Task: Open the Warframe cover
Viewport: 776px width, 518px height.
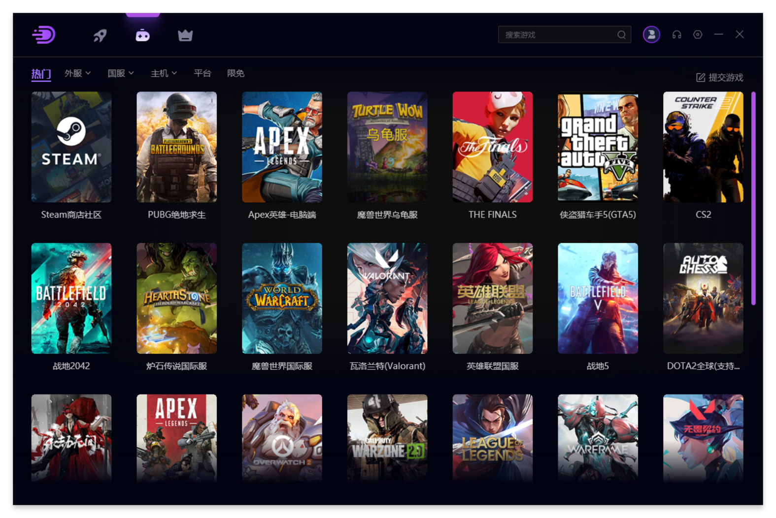Action: pyautogui.click(x=598, y=438)
